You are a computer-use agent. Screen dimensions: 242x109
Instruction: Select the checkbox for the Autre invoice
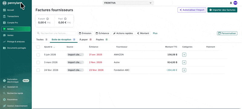click(38, 63)
